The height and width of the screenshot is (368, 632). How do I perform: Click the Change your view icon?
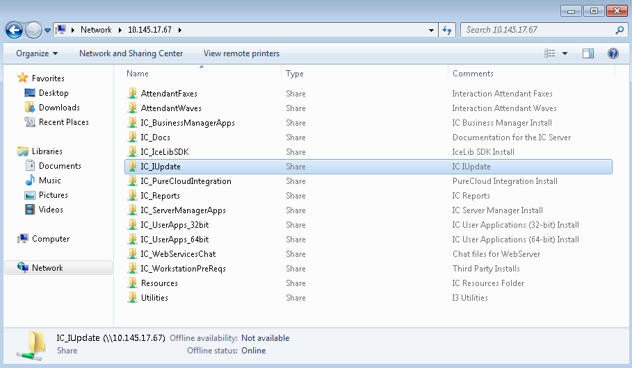550,53
